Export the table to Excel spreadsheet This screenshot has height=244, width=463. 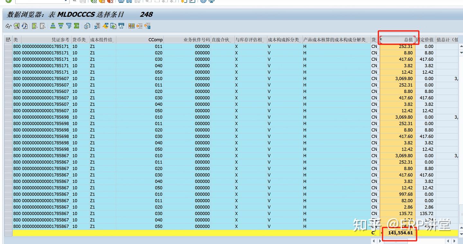pyautogui.click(x=97, y=26)
